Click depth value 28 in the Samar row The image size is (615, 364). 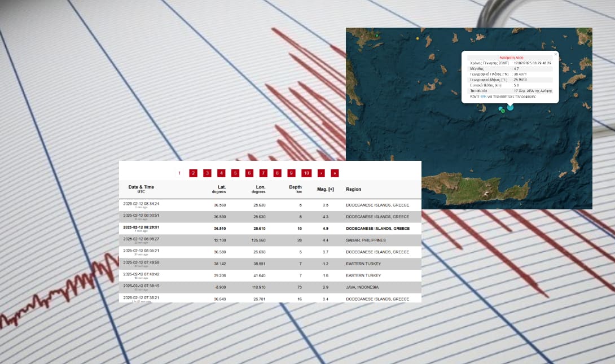300,240
